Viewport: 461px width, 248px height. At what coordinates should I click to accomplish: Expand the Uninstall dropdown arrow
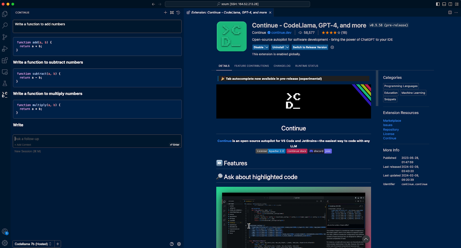coord(287,47)
